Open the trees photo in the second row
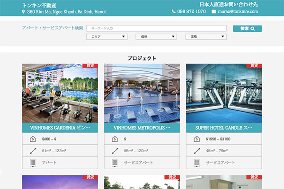The image size is (284, 189). click(x=142, y=182)
